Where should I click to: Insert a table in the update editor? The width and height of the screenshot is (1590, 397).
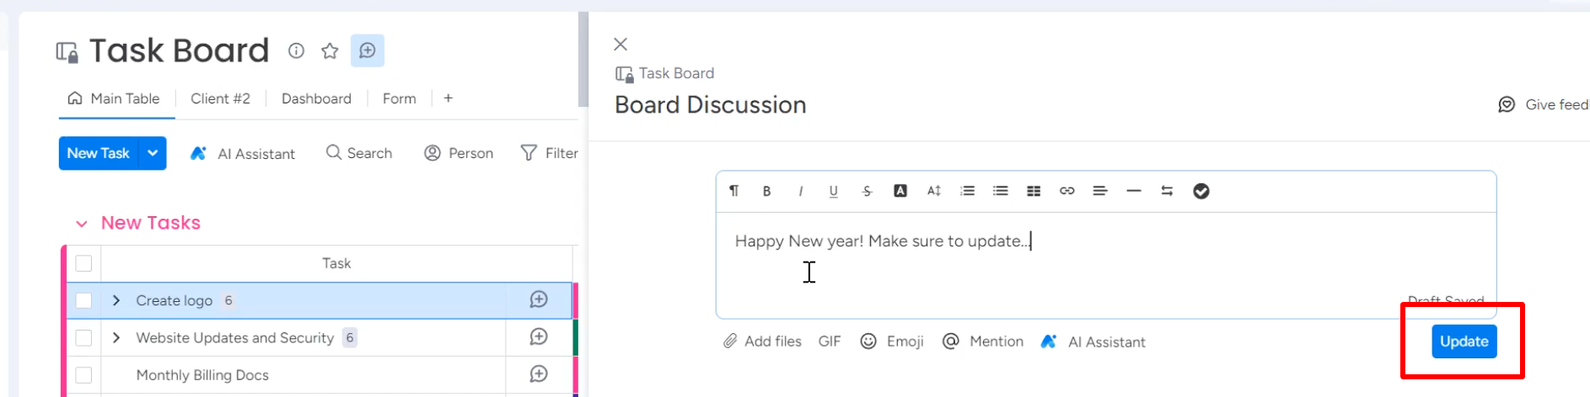click(1034, 191)
